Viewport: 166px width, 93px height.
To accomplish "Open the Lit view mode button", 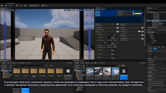I will coord(13,10).
